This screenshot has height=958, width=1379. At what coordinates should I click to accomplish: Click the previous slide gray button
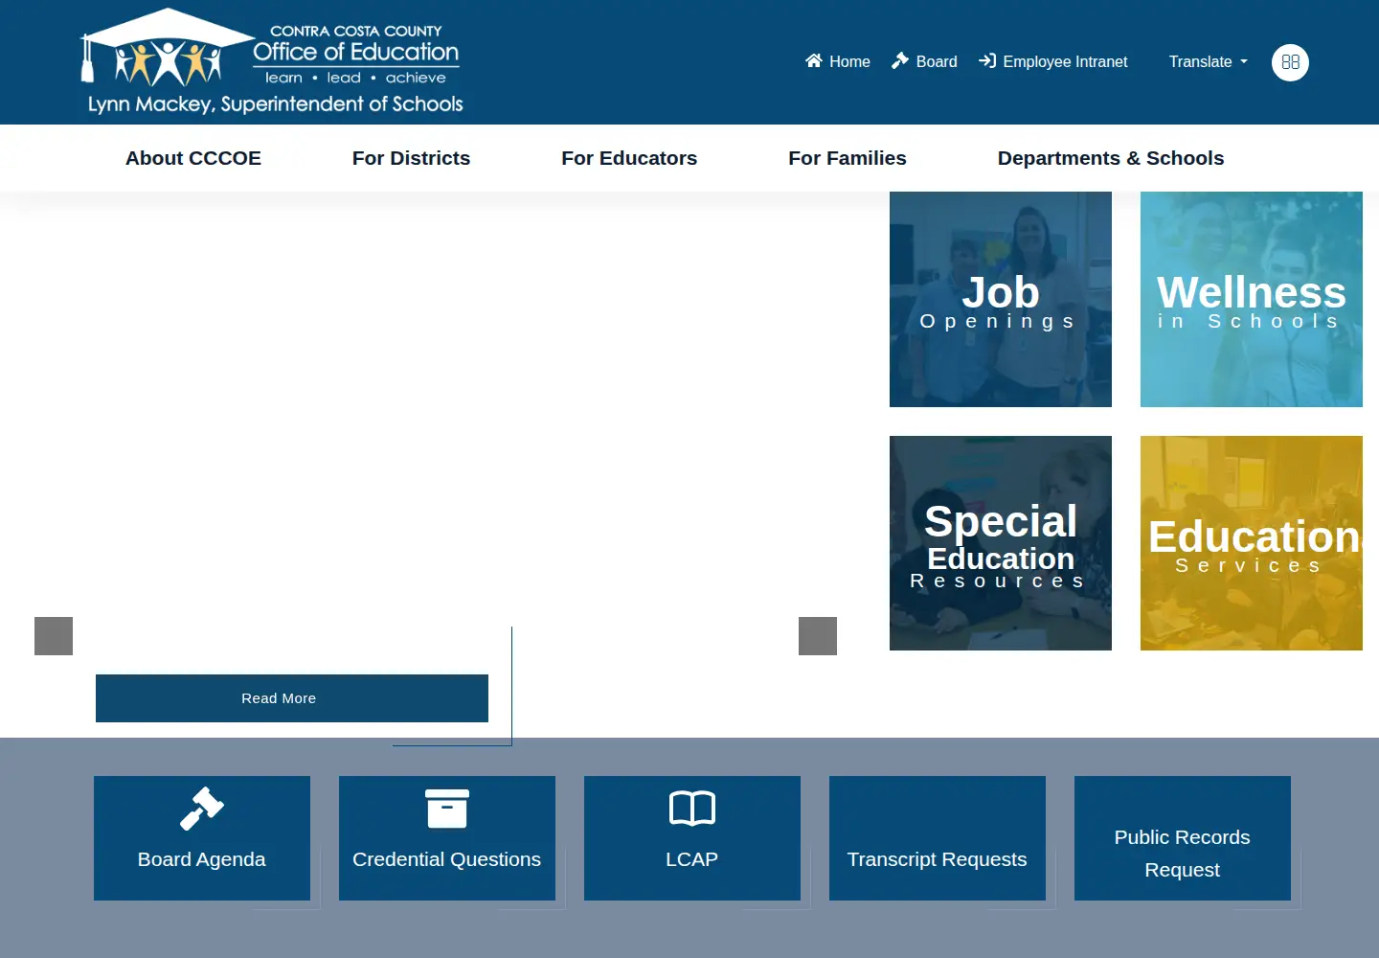tap(54, 636)
